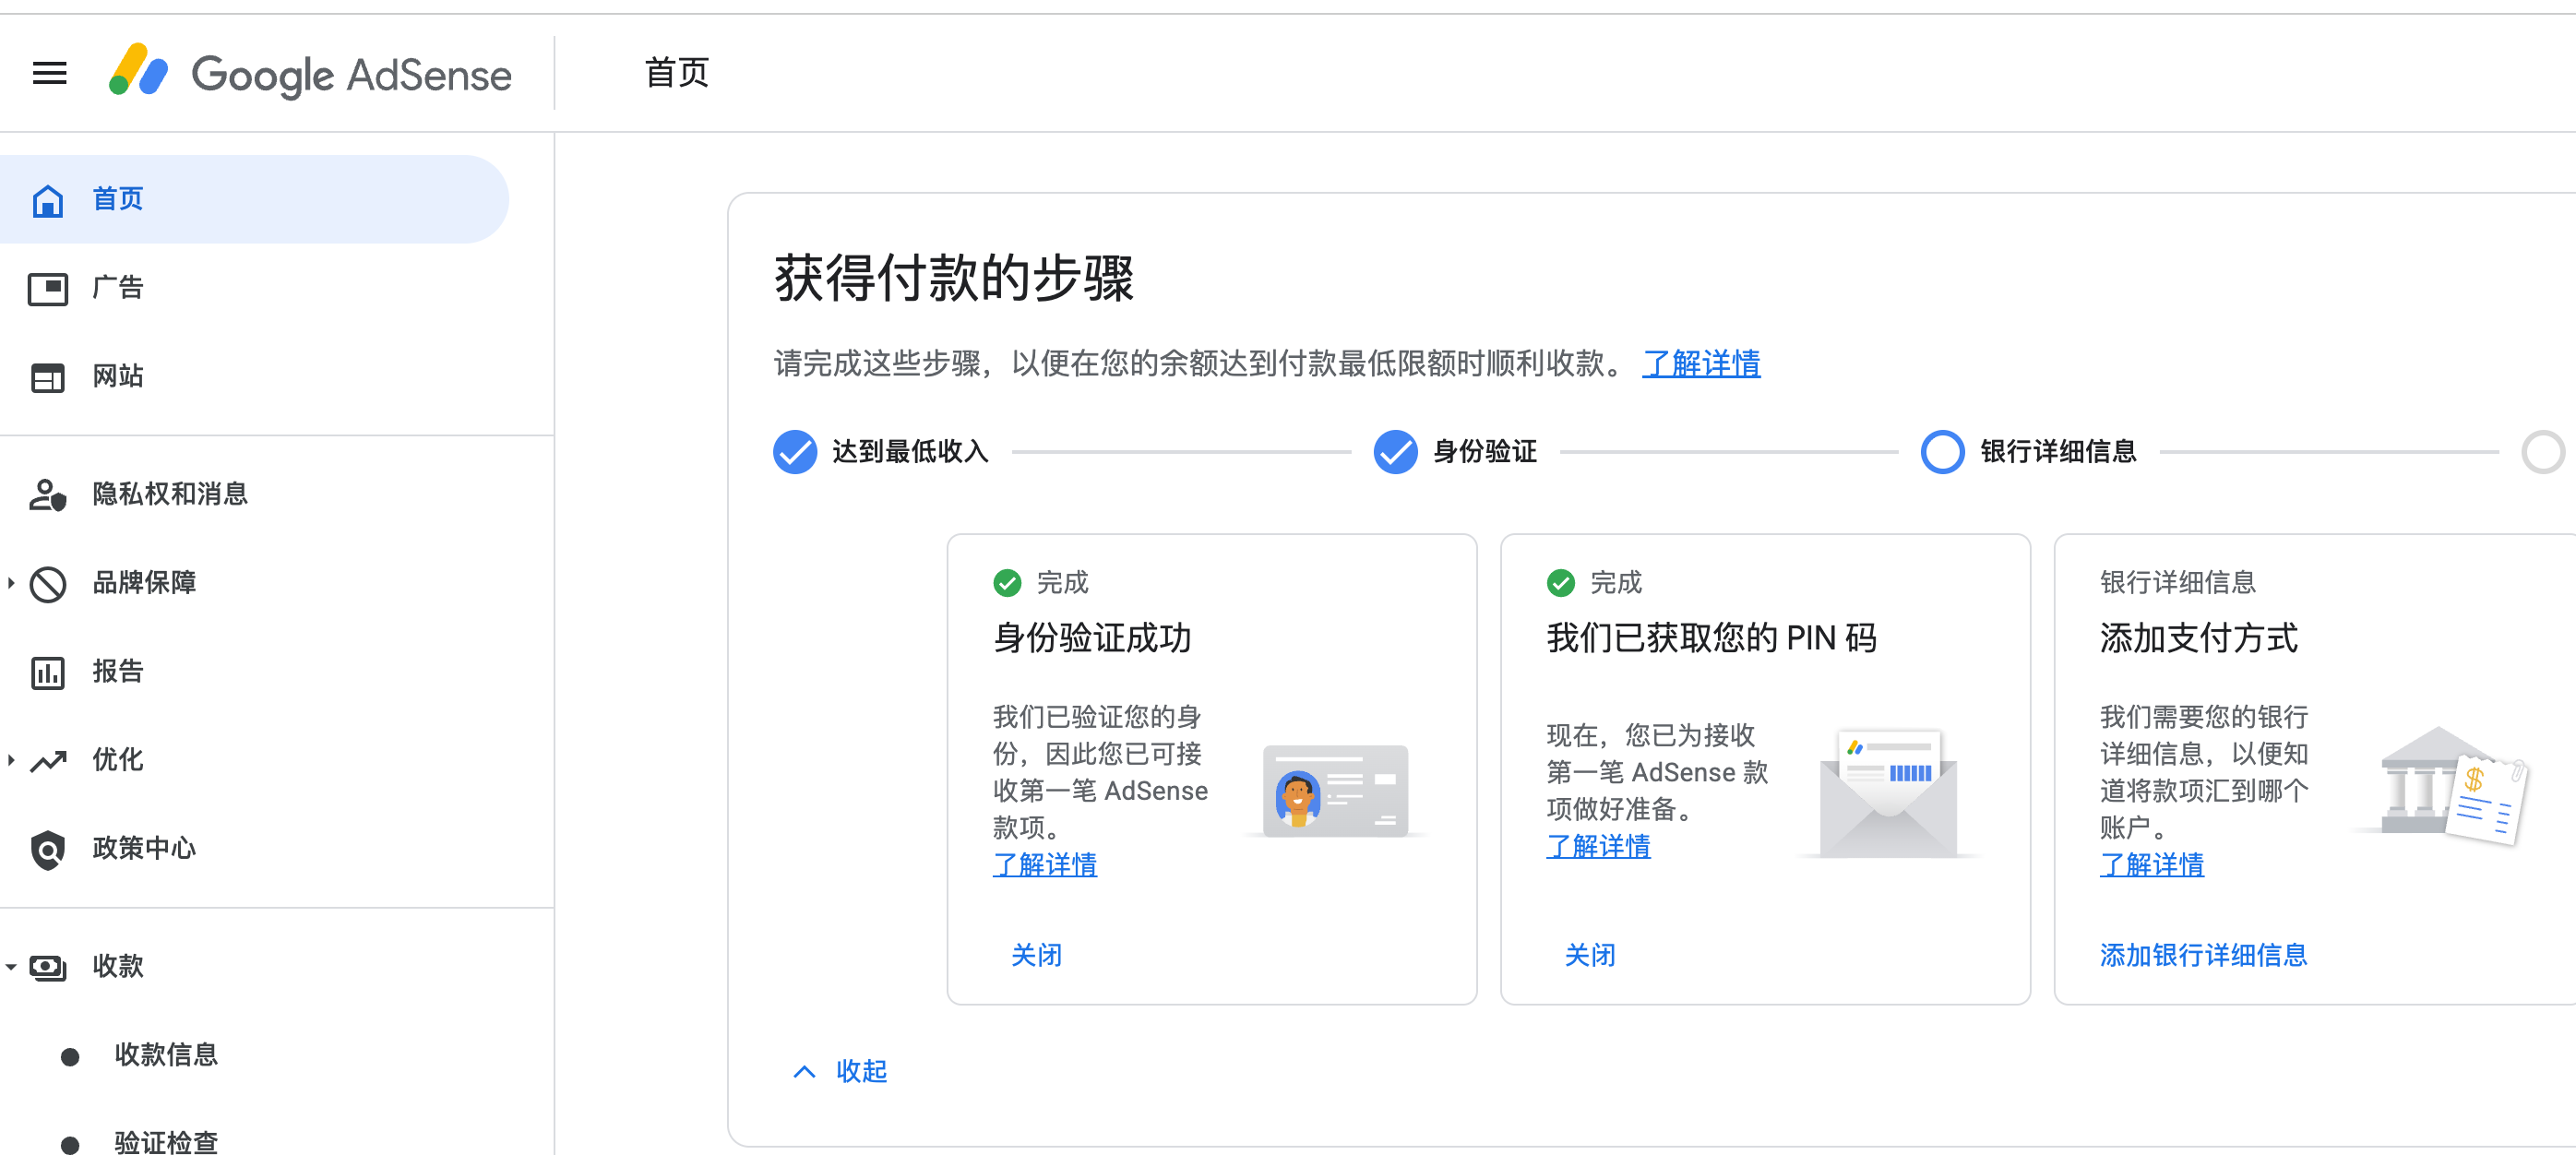Click the 网站 sites icon
Screen dimensions: 2576x1155
[48, 377]
